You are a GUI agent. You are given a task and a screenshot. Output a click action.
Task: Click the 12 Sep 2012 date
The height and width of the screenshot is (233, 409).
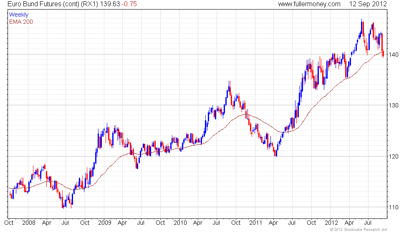pos(369,4)
